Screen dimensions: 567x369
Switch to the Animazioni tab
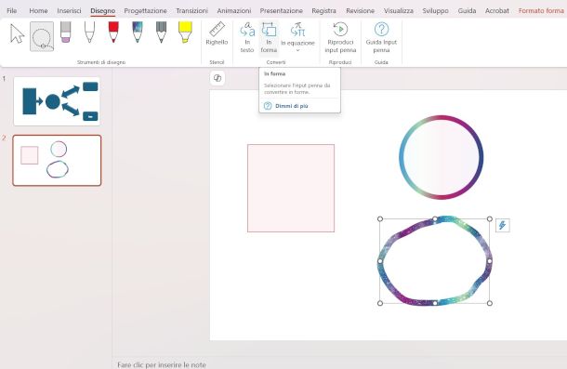coord(234,11)
